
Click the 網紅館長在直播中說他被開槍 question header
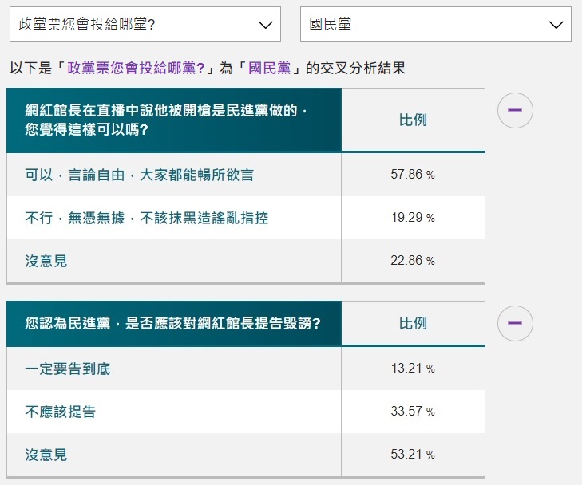174,120
